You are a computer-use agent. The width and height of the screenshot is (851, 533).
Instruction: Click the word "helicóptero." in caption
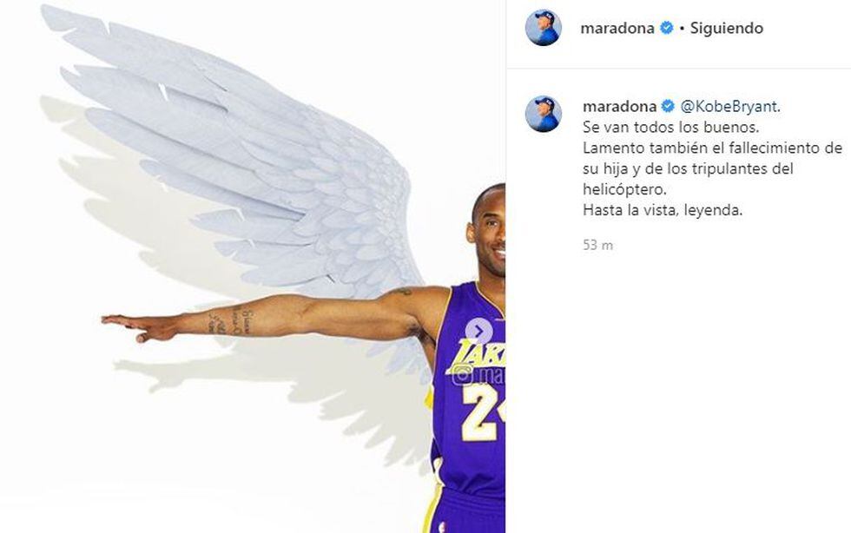point(624,190)
